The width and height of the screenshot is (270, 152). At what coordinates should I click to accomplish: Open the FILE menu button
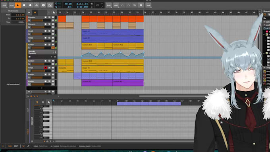tap(4, 5)
